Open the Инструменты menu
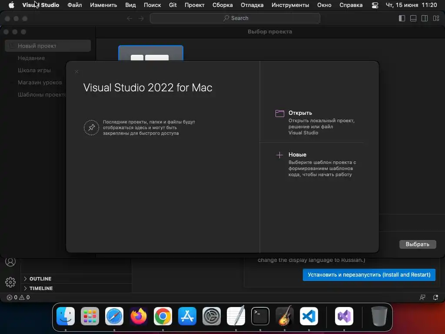Viewport: 445px width, 334px height. (290, 5)
